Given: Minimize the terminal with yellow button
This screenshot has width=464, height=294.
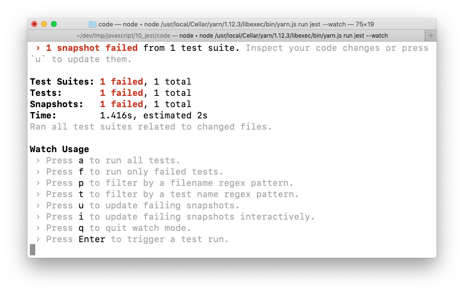Looking at the screenshot, I should click(44, 24).
